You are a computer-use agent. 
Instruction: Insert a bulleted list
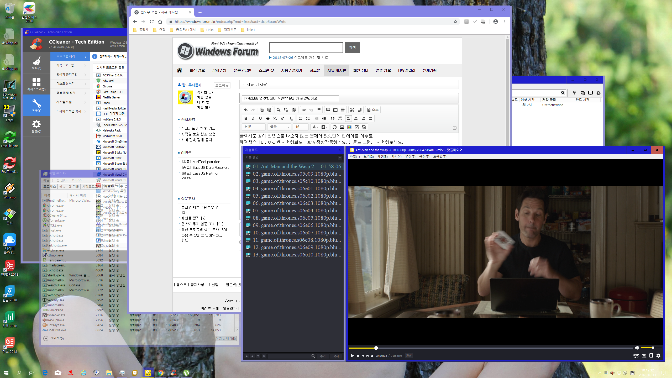(x=308, y=118)
